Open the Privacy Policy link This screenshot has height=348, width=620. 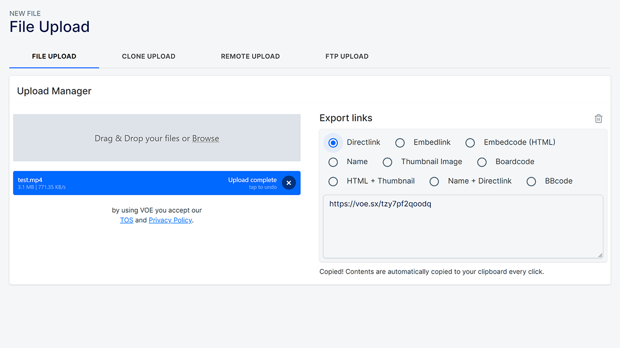tap(171, 220)
